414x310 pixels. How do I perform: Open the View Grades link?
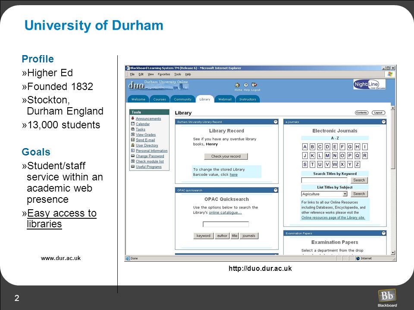(x=146, y=134)
